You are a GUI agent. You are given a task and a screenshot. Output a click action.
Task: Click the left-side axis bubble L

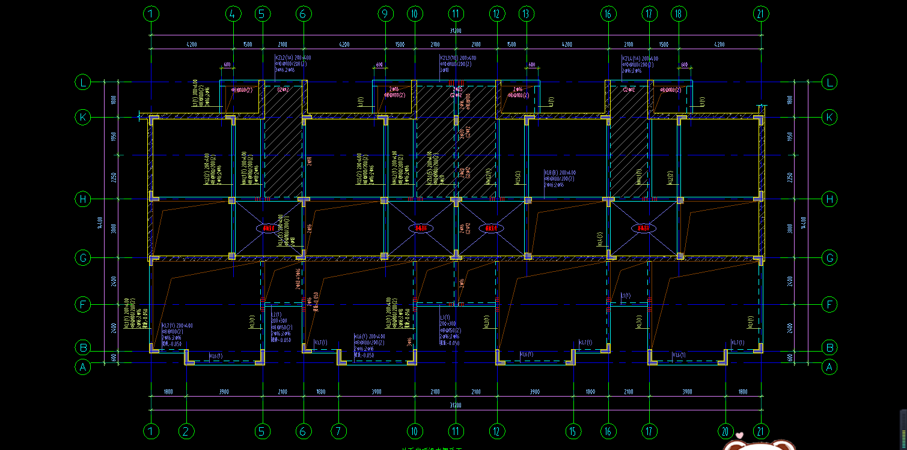pyautogui.click(x=82, y=82)
